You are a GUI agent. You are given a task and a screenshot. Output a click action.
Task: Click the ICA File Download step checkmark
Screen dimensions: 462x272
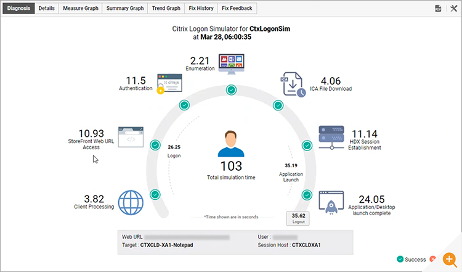278,105
